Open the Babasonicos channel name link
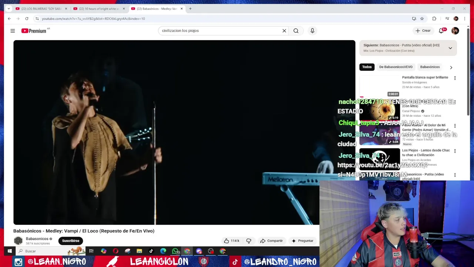Image resolution: width=474 pixels, height=267 pixels. (37, 239)
